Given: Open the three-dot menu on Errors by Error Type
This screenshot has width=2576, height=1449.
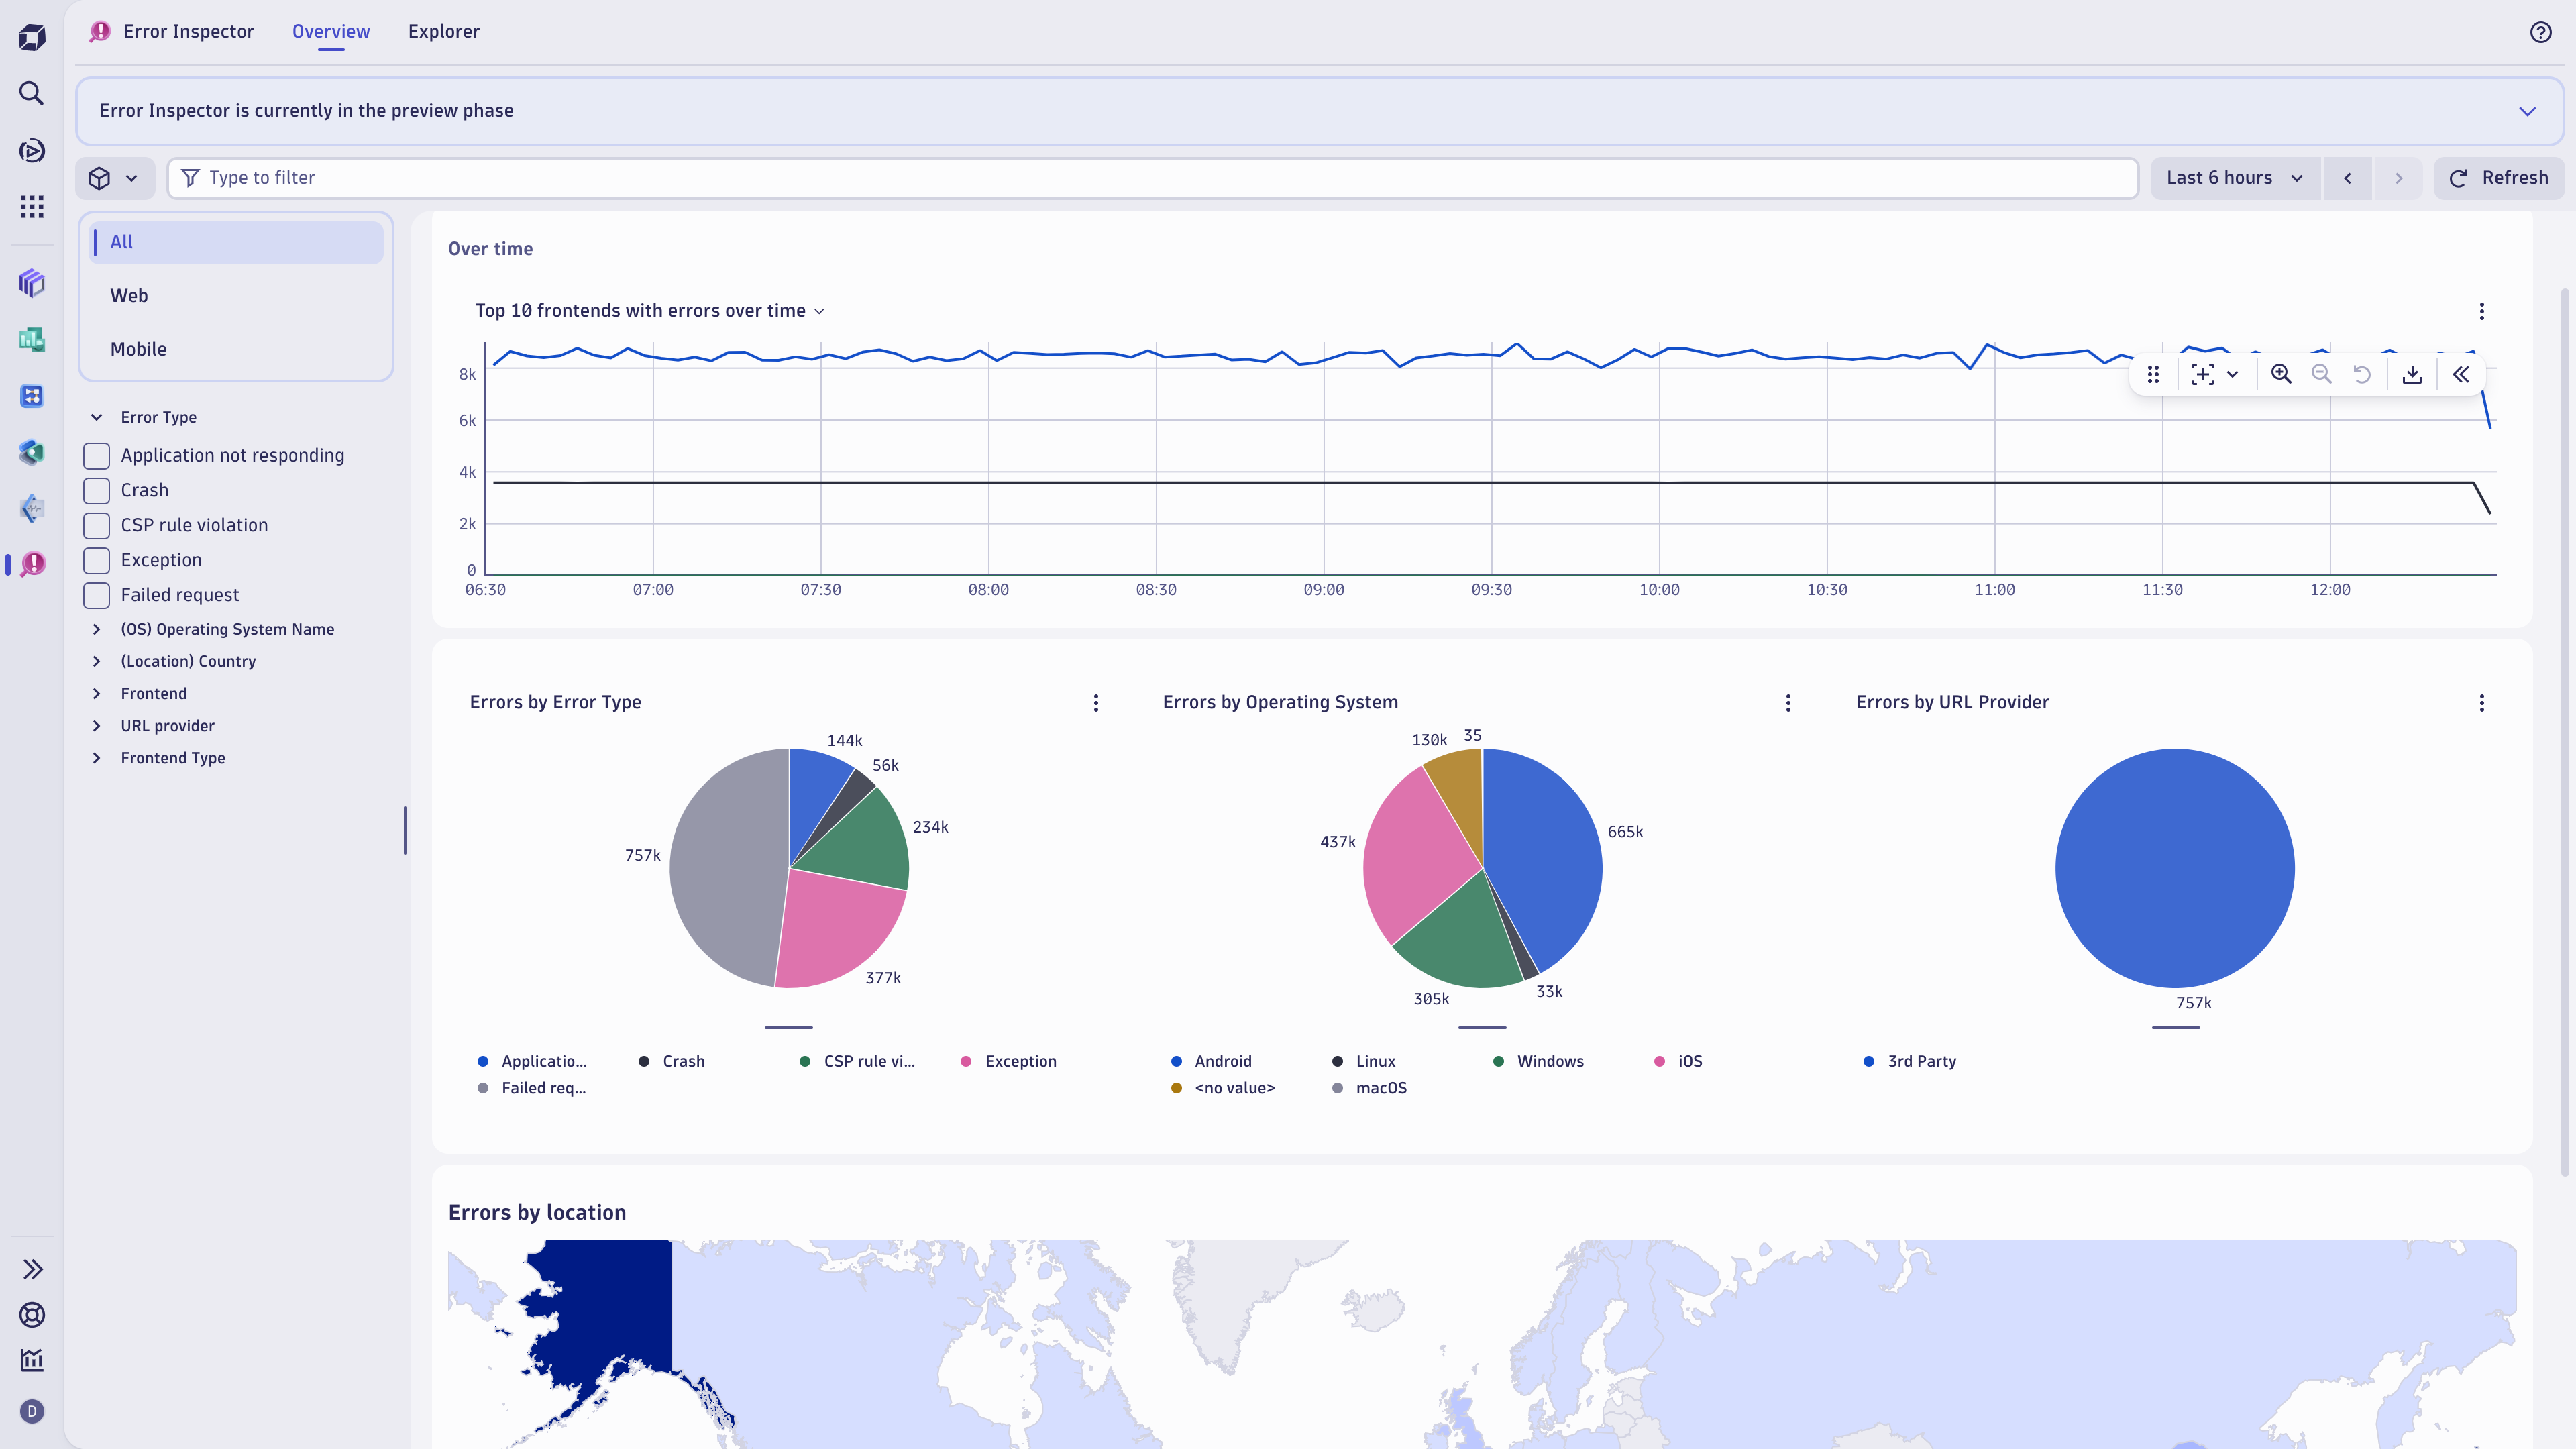Looking at the screenshot, I should pyautogui.click(x=1095, y=703).
